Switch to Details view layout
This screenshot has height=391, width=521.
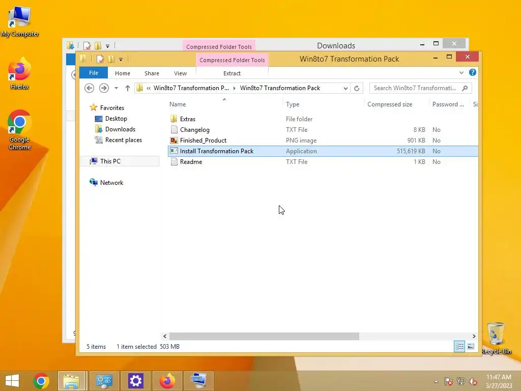pos(459,346)
